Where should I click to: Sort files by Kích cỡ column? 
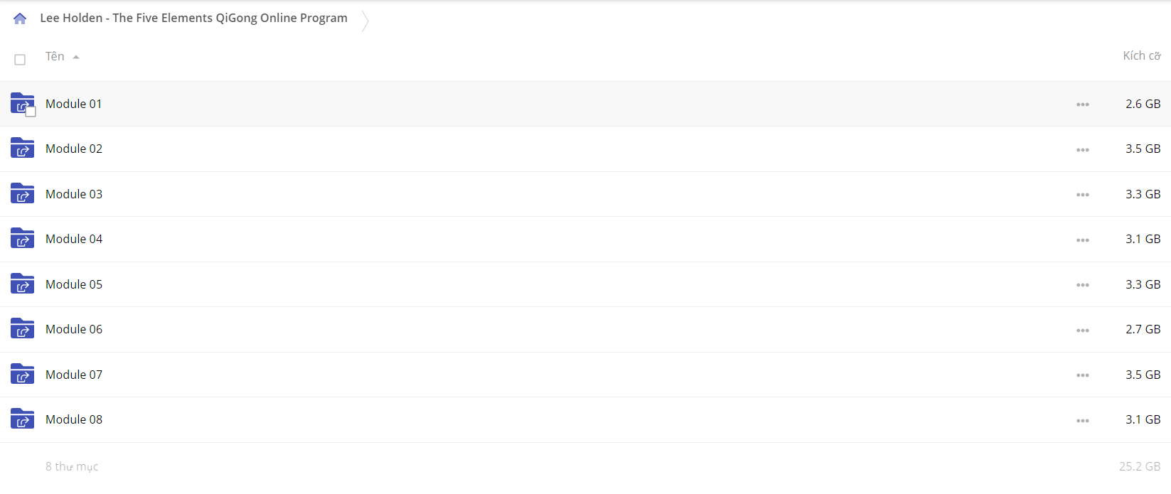click(1141, 55)
